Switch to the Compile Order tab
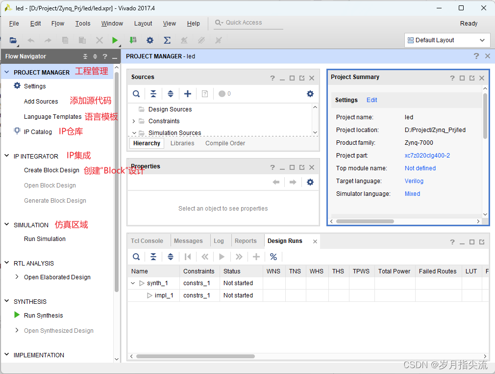 point(225,143)
